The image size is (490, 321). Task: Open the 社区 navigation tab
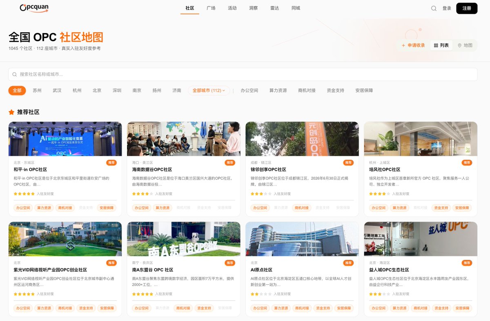pos(190,8)
